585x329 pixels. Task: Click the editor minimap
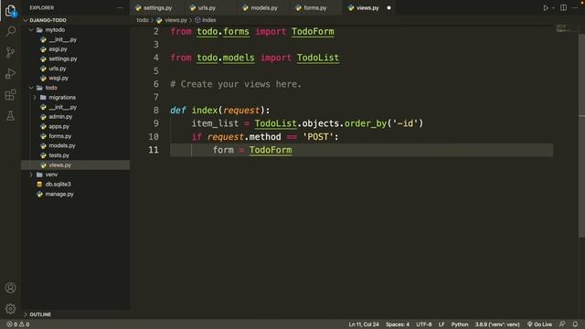563,28
